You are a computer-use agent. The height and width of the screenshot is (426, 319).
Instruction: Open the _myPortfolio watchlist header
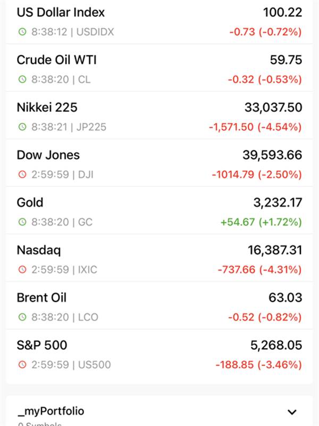pyautogui.click(x=159, y=411)
